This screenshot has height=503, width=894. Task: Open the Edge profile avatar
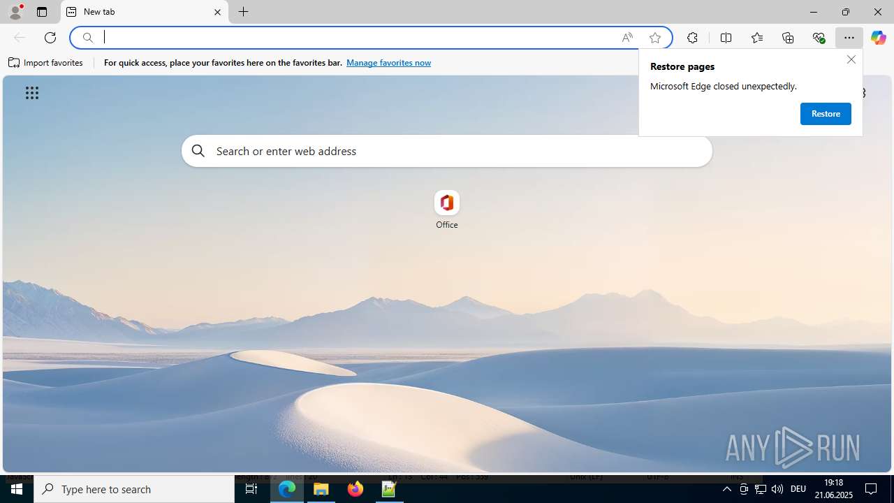pyautogui.click(x=15, y=12)
